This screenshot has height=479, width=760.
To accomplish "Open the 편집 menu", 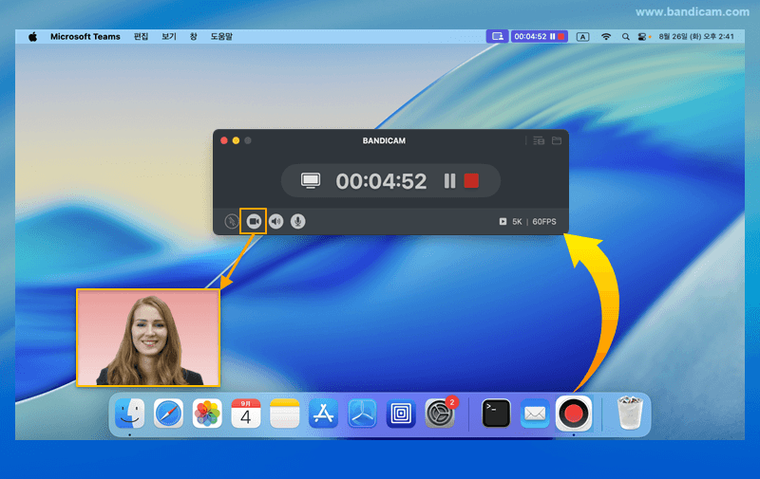I will click(x=141, y=36).
